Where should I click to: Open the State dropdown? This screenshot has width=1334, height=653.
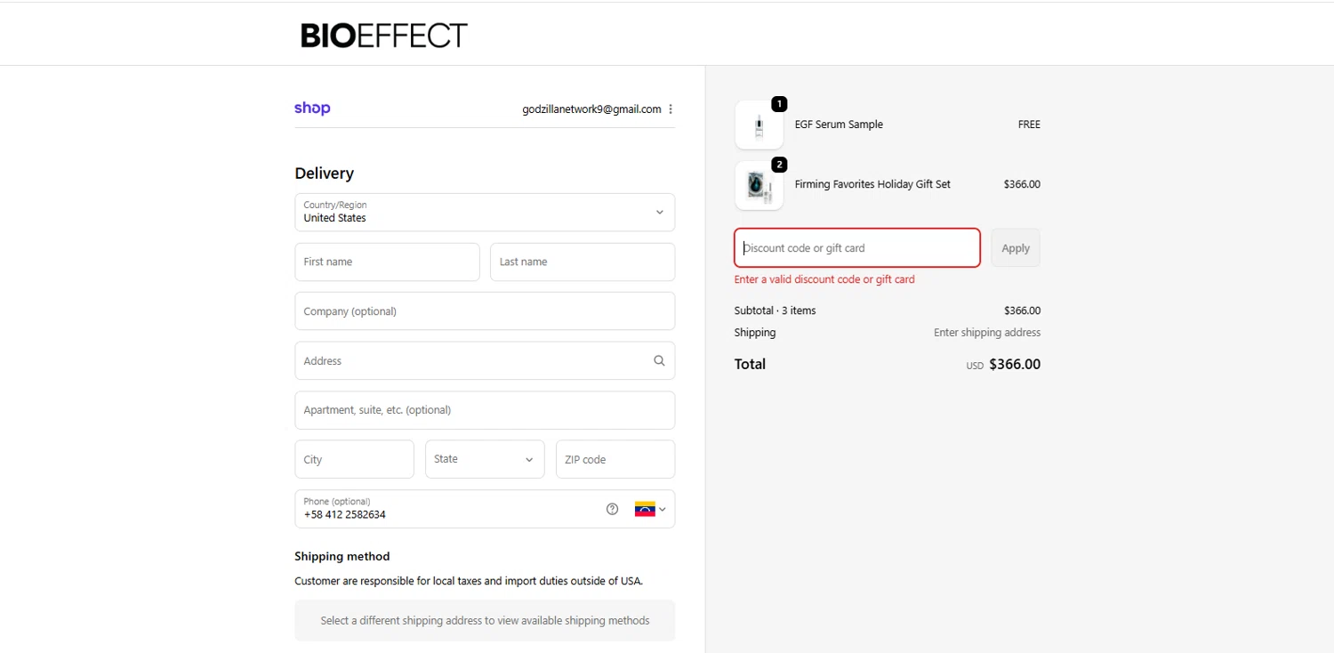[485, 459]
